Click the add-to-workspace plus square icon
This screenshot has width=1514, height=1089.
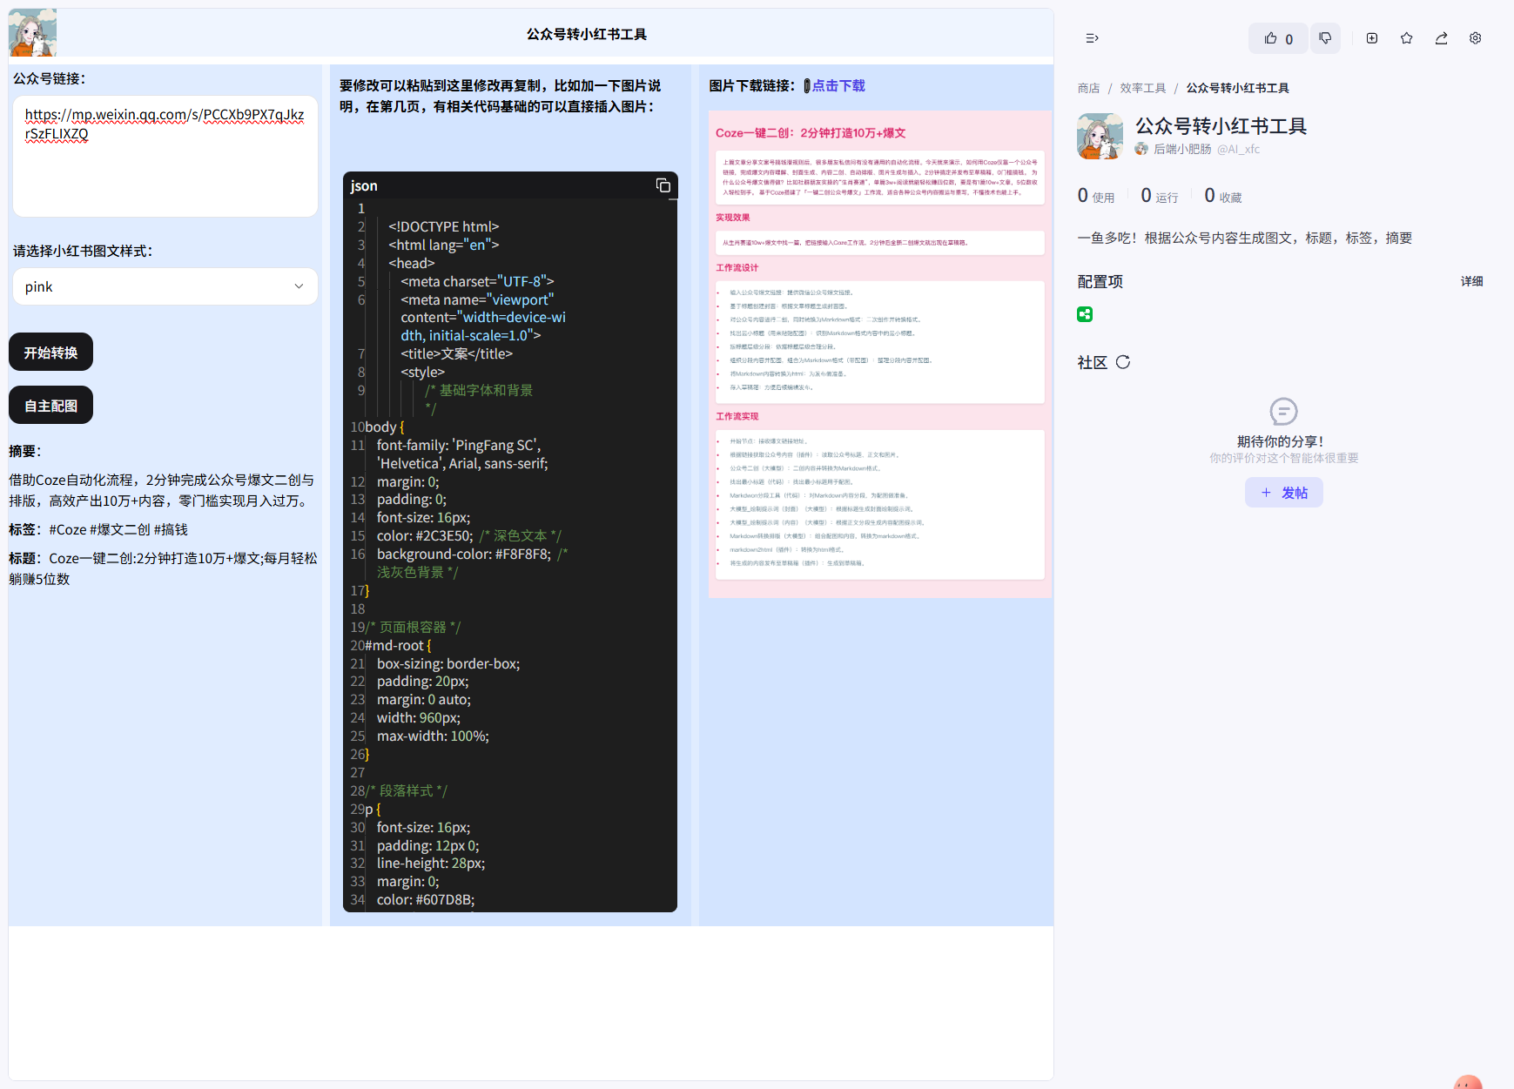[x=1372, y=38]
